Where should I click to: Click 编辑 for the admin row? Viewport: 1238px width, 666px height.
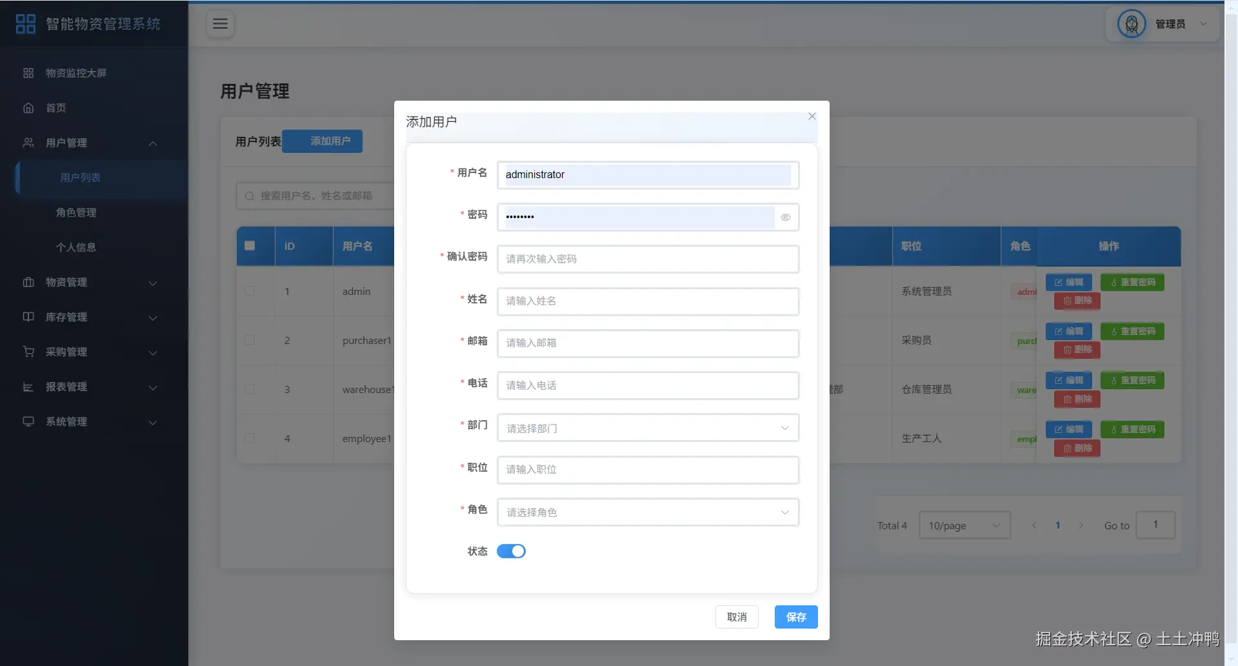[x=1068, y=282]
